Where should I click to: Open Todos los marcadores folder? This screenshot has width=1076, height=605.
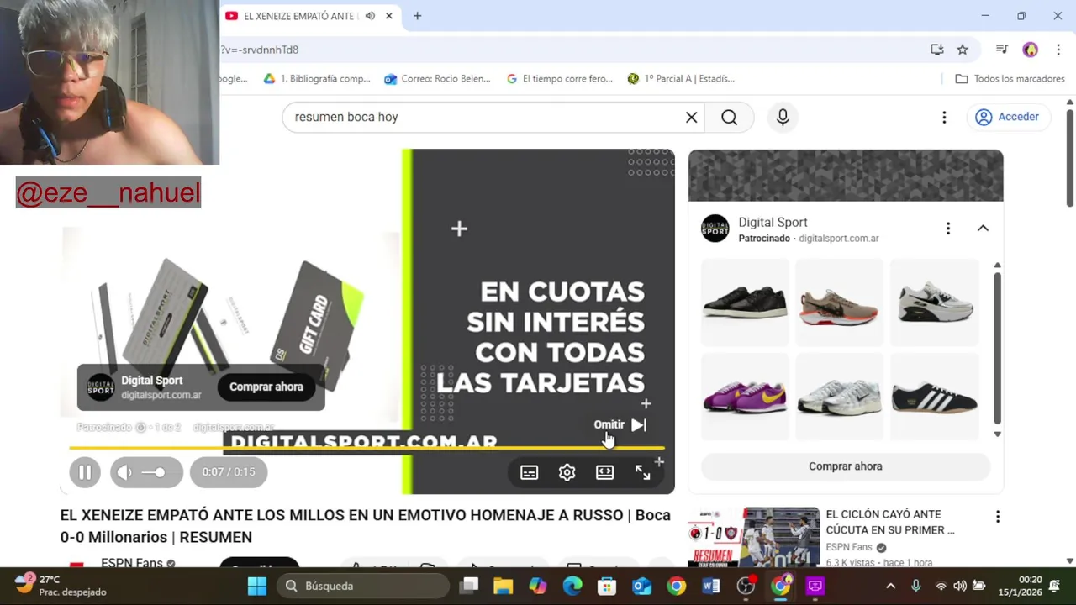[x=1010, y=79]
